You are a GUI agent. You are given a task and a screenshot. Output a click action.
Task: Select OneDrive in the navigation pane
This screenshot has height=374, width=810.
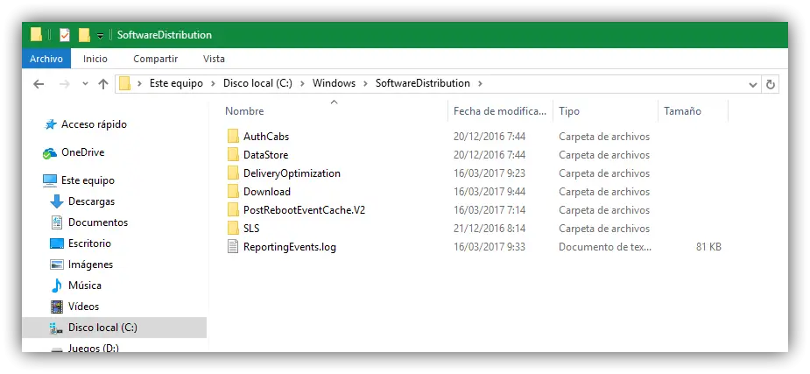(x=82, y=152)
